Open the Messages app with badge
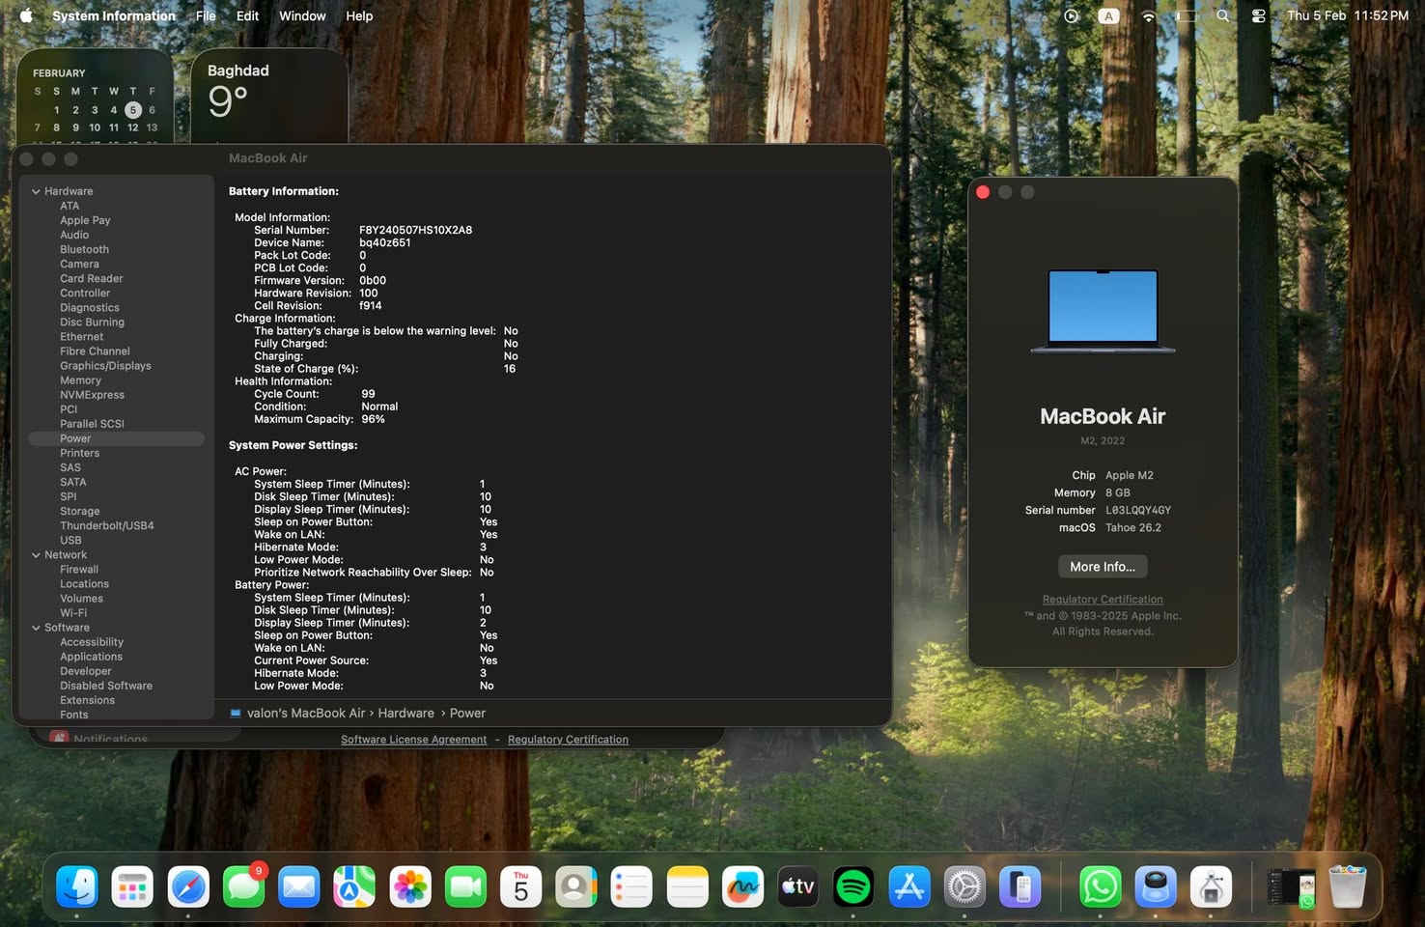Image resolution: width=1425 pixels, height=927 pixels. [x=244, y=886]
